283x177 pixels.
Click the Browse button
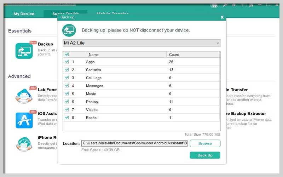pyautogui.click(x=205, y=143)
